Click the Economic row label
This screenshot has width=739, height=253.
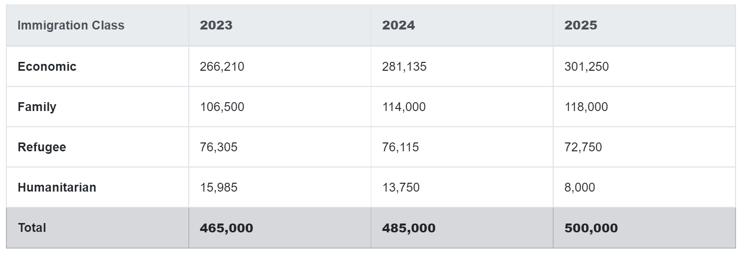point(47,67)
